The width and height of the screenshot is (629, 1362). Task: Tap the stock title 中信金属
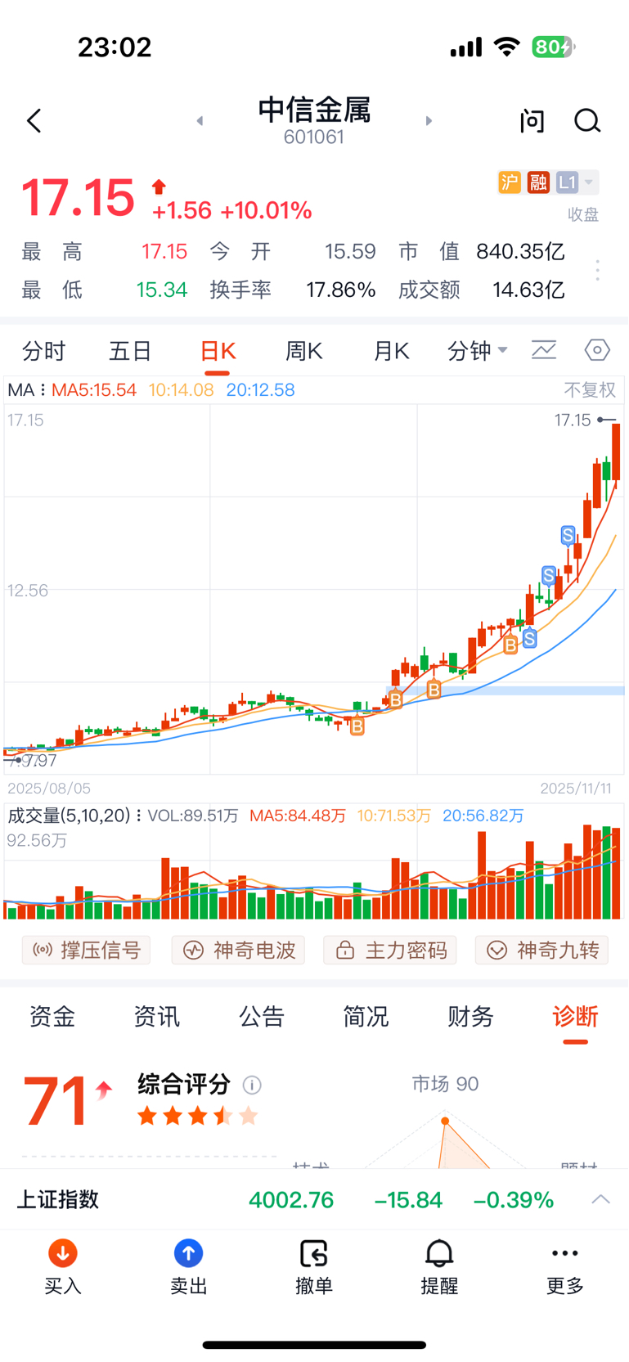pyautogui.click(x=314, y=110)
